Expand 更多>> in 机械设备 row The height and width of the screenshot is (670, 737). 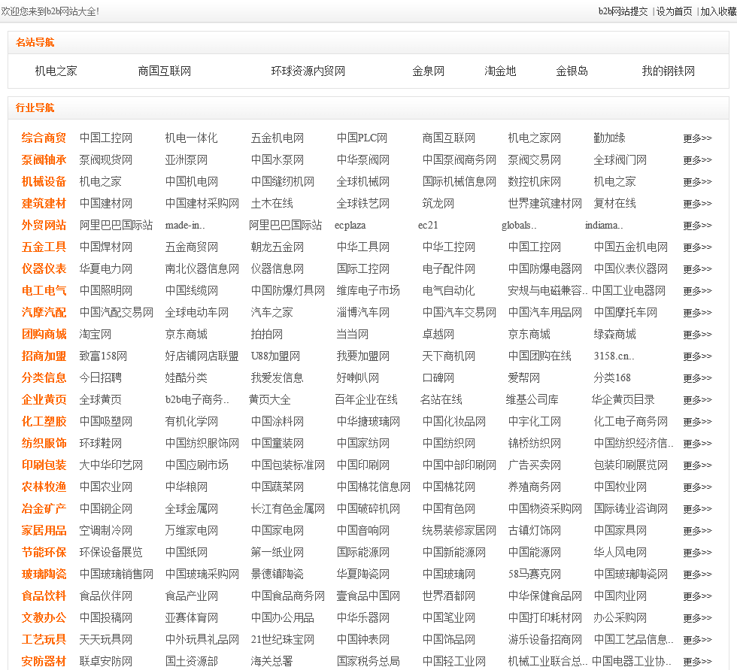coord(698,182)
